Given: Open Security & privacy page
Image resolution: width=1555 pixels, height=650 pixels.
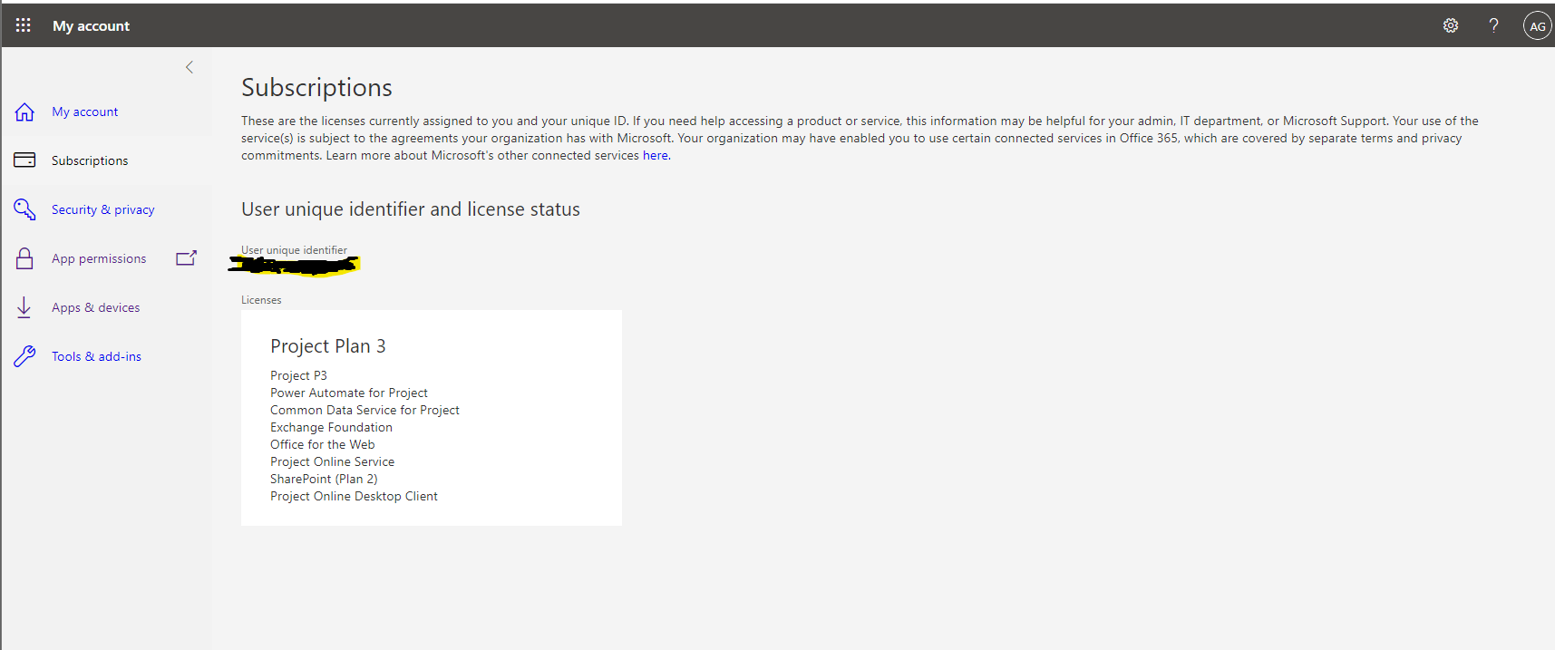Looking at the screenshot, I should pyautogui.click(x=102, y=209).
